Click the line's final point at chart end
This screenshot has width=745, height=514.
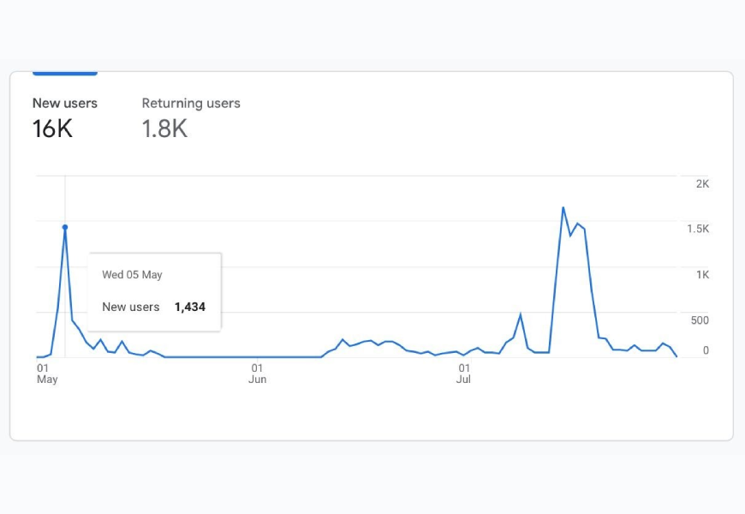[x=676, y=356]
